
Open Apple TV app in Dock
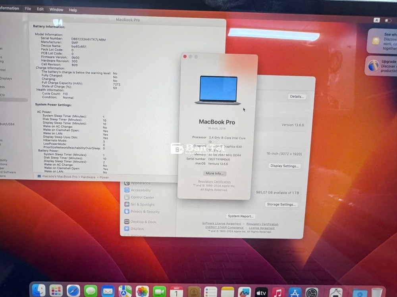(x=261, y=293)
